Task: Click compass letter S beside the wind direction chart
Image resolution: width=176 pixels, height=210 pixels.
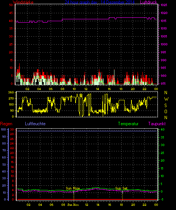Action: click(x=165, y=106)
